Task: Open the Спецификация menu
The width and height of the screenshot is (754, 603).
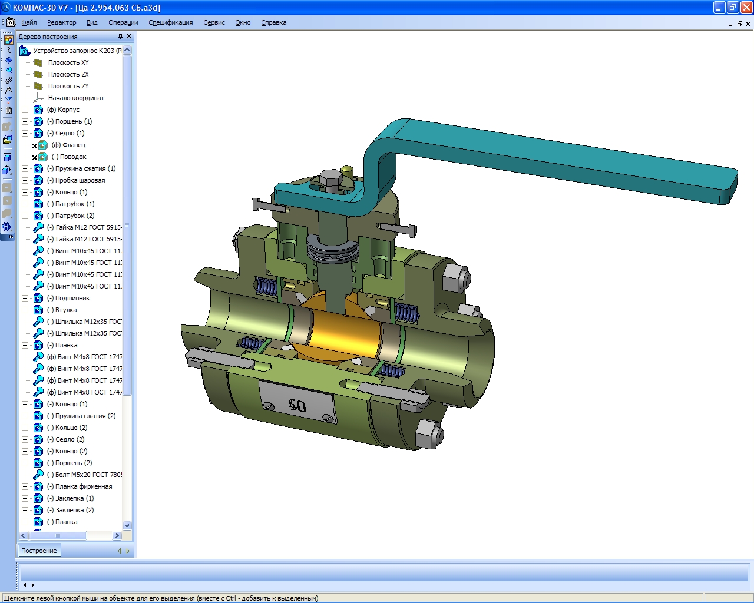Action: pos(170,22)
